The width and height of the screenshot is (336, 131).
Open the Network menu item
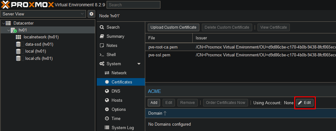click(x=119, y=73)
